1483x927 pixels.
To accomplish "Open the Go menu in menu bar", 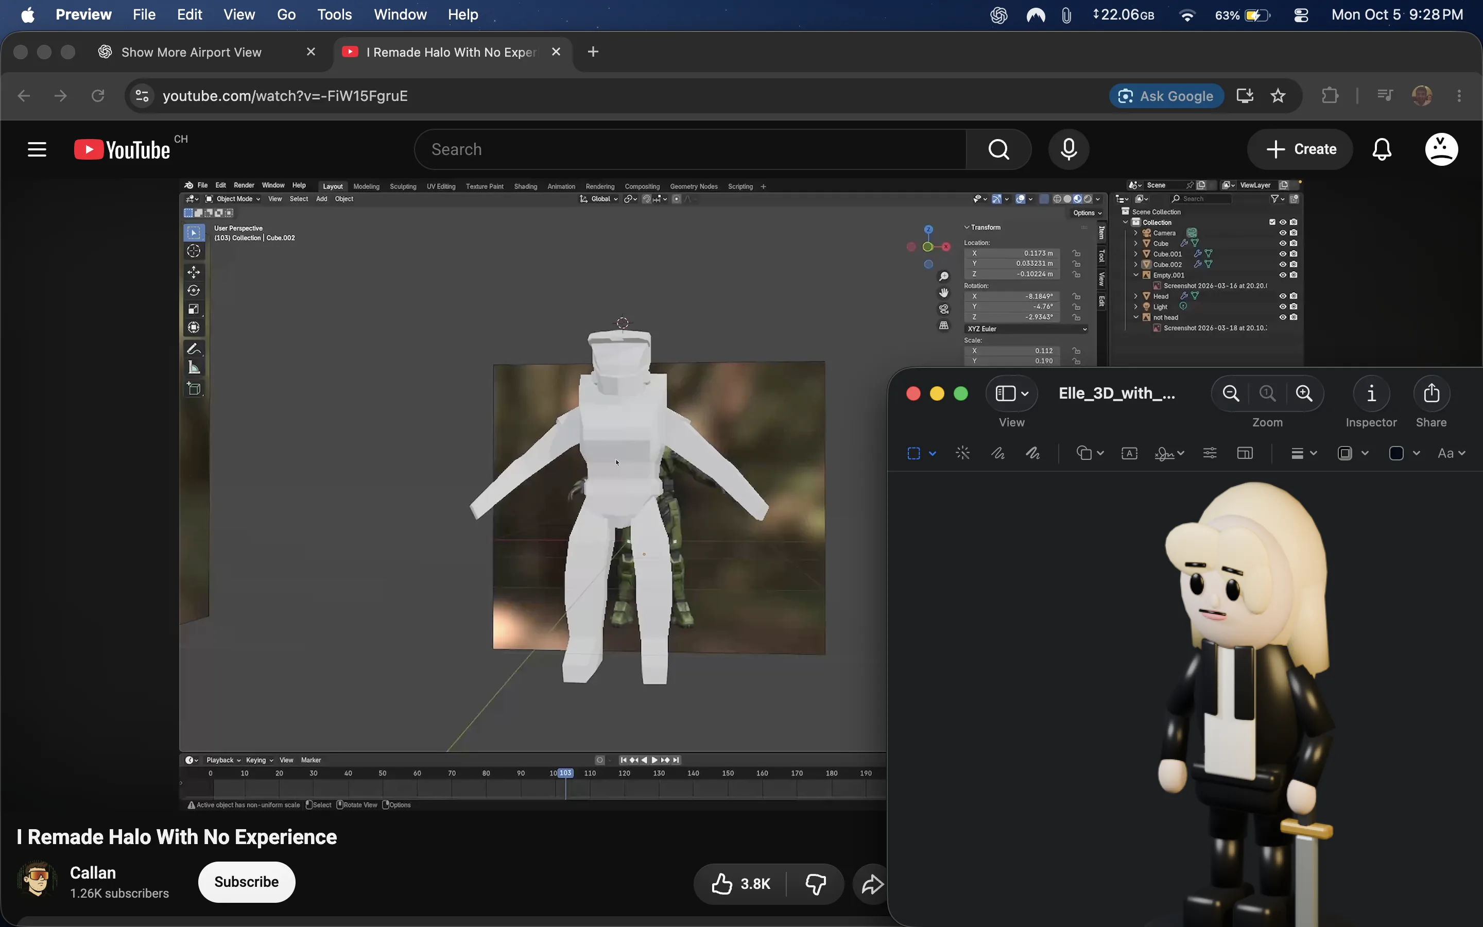I will pos(286,15).
